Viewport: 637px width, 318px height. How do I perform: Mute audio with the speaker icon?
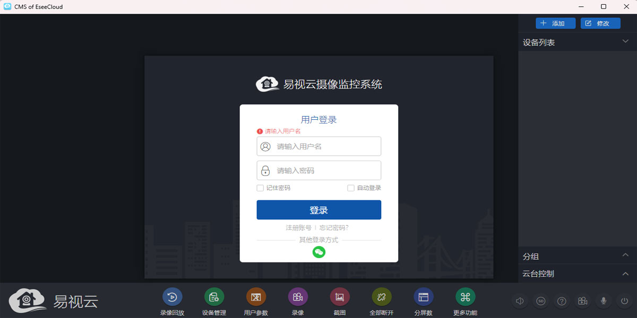519,301
